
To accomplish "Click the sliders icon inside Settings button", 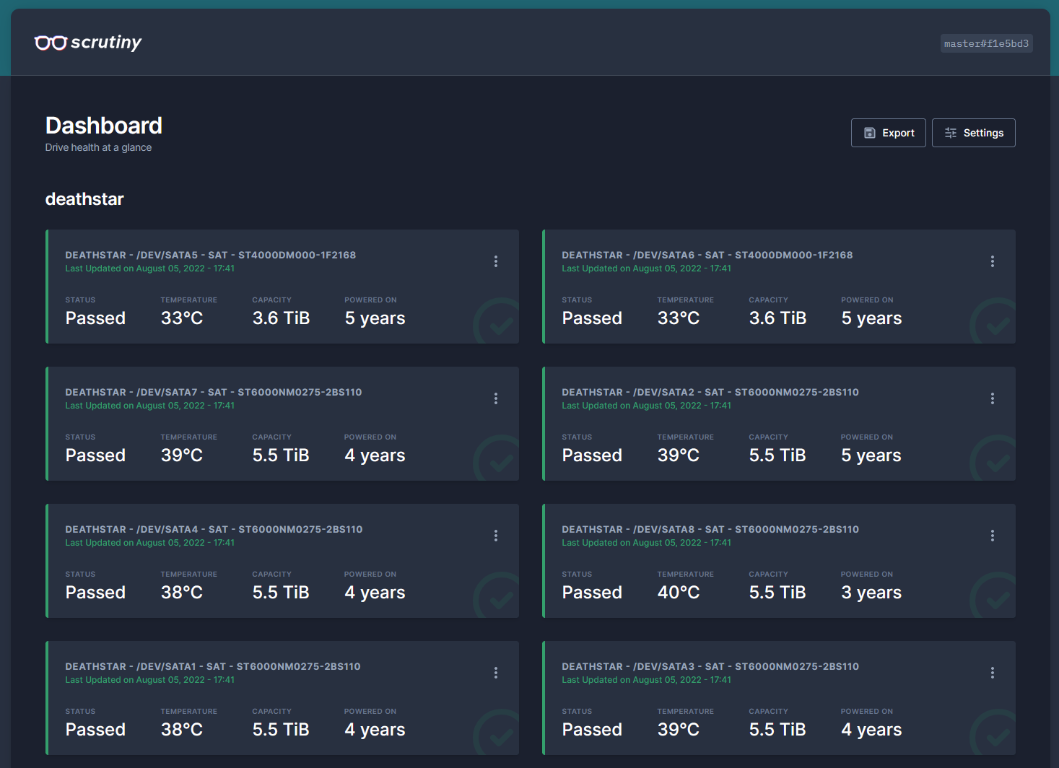I will point(951,133).
